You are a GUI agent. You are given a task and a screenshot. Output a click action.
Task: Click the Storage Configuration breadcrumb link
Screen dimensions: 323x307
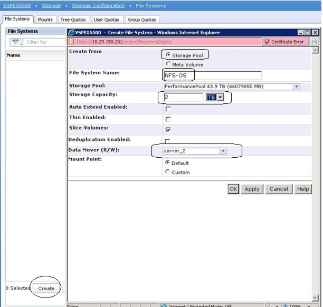tap(98, 6)
